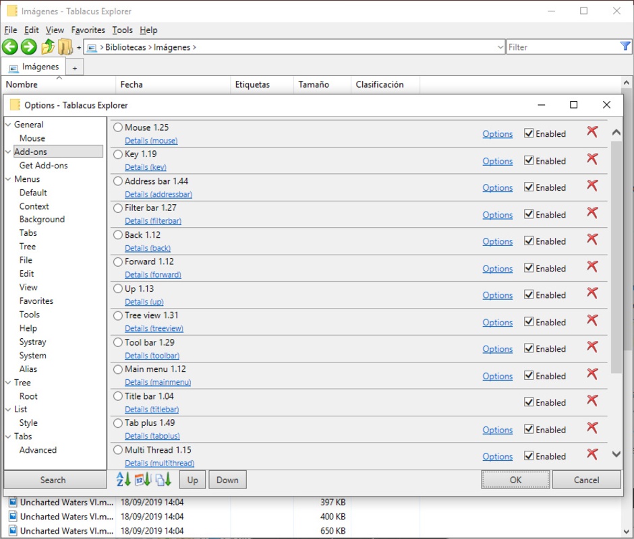Uncheck Enabled for Filter bar 1.27
Viewport: 634px width, 539px height.
(529, 214)
